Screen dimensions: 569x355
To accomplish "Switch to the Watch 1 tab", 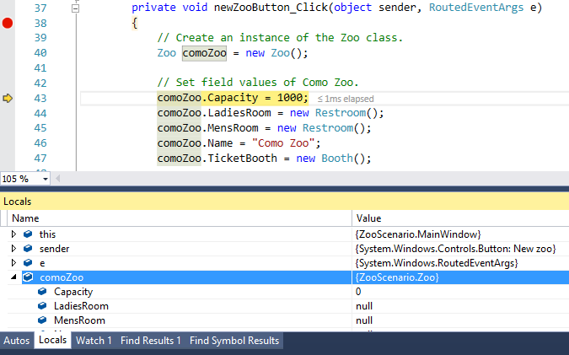I will pos(93,341).
